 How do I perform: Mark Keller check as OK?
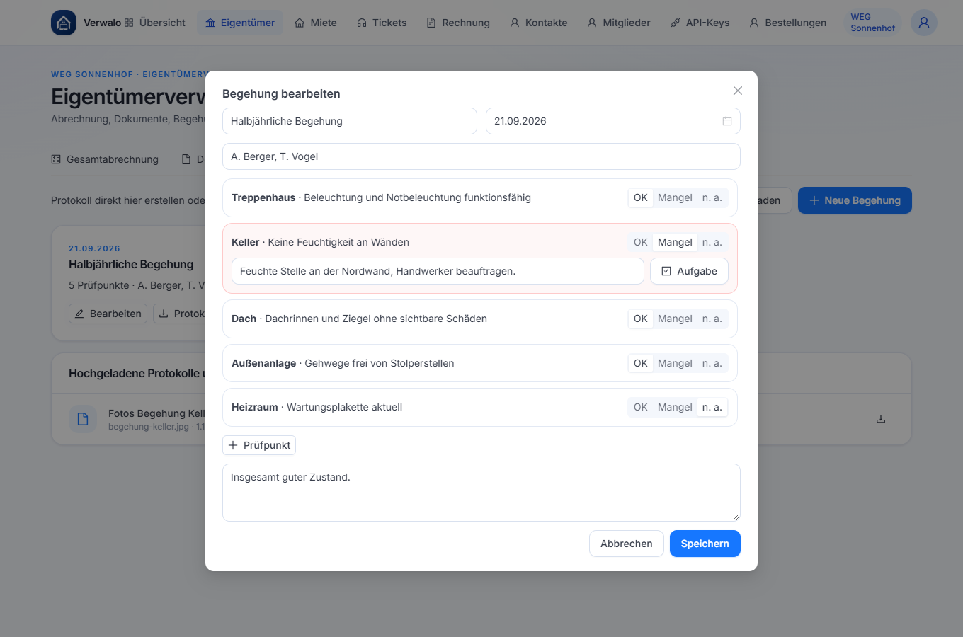click(x=640, y=242)
